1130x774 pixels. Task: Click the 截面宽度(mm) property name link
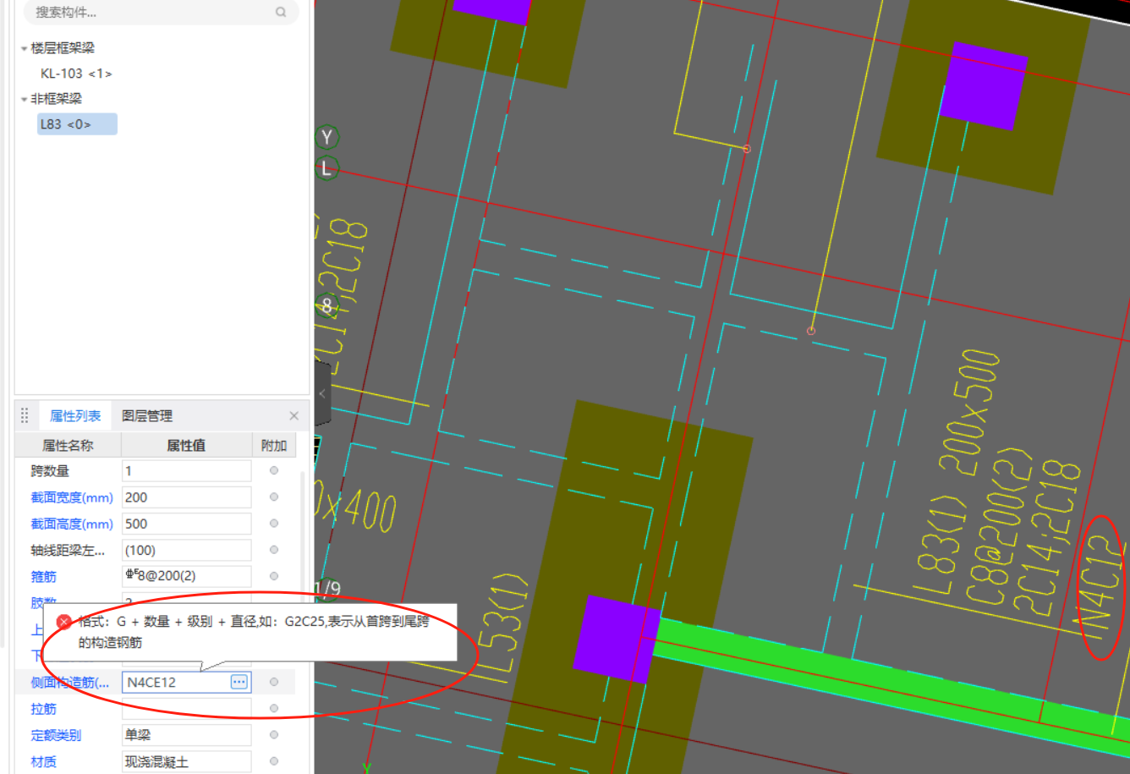click(x=72, y=497)
